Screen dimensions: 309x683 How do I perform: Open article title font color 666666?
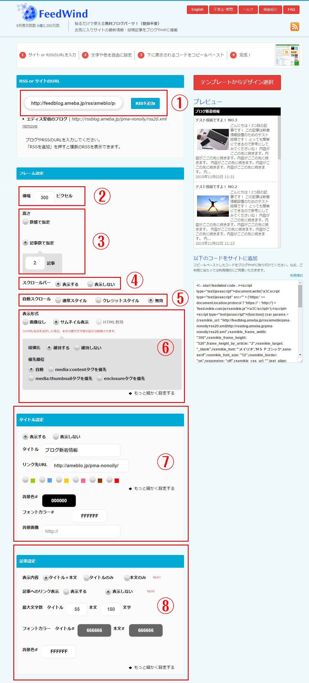tap(94, 630)
